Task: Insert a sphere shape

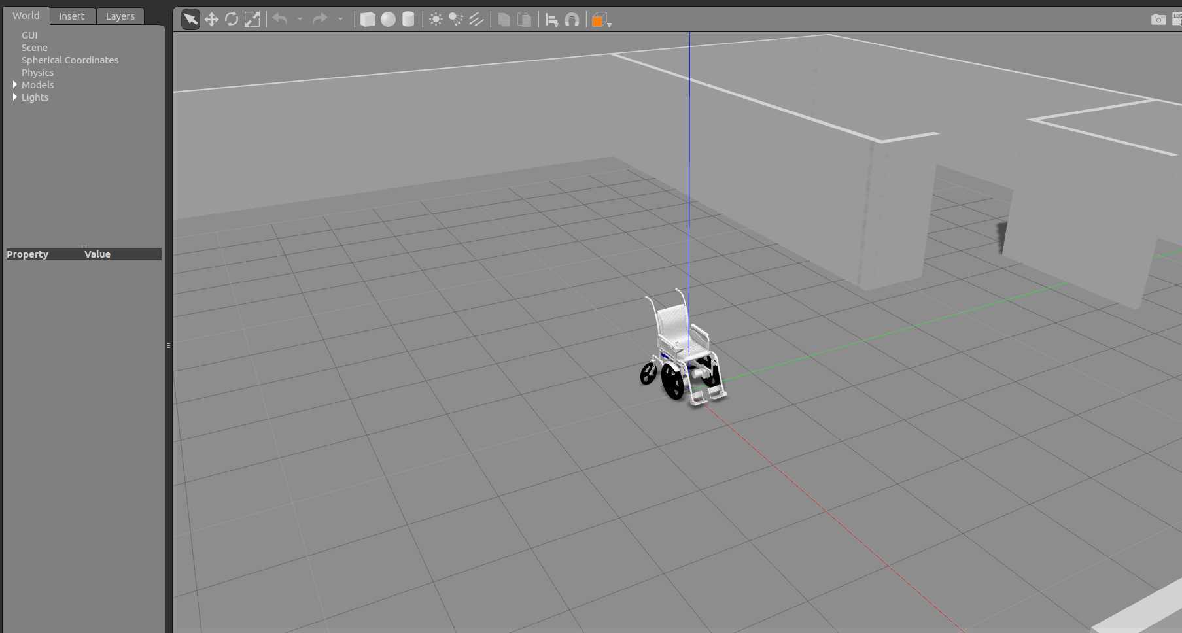Action: coord(388,20)
